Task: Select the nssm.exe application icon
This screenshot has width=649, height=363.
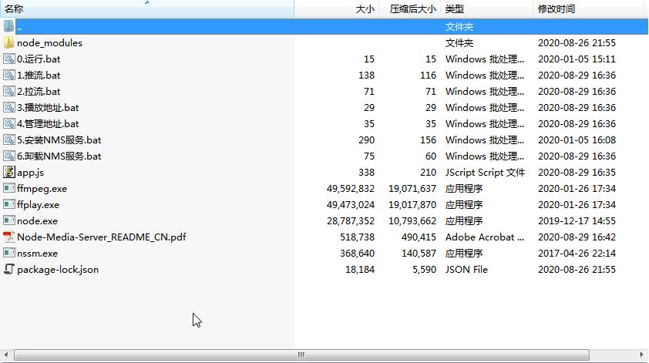Action: [9, 254]
